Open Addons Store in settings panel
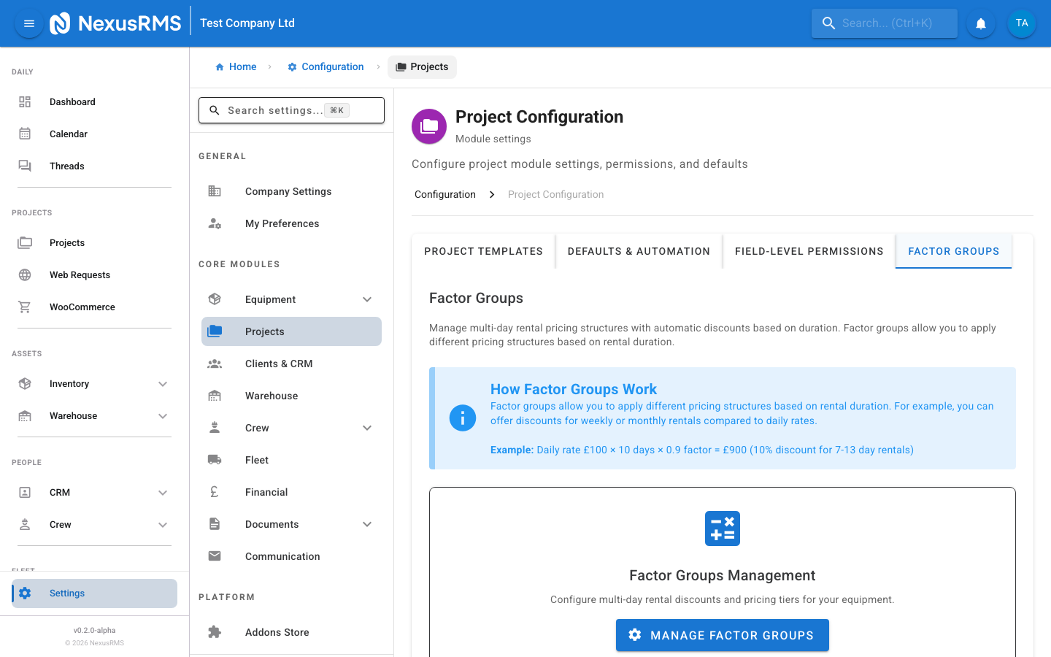The width and height of the screenshot is (1051, 657). tap(277, 632)
